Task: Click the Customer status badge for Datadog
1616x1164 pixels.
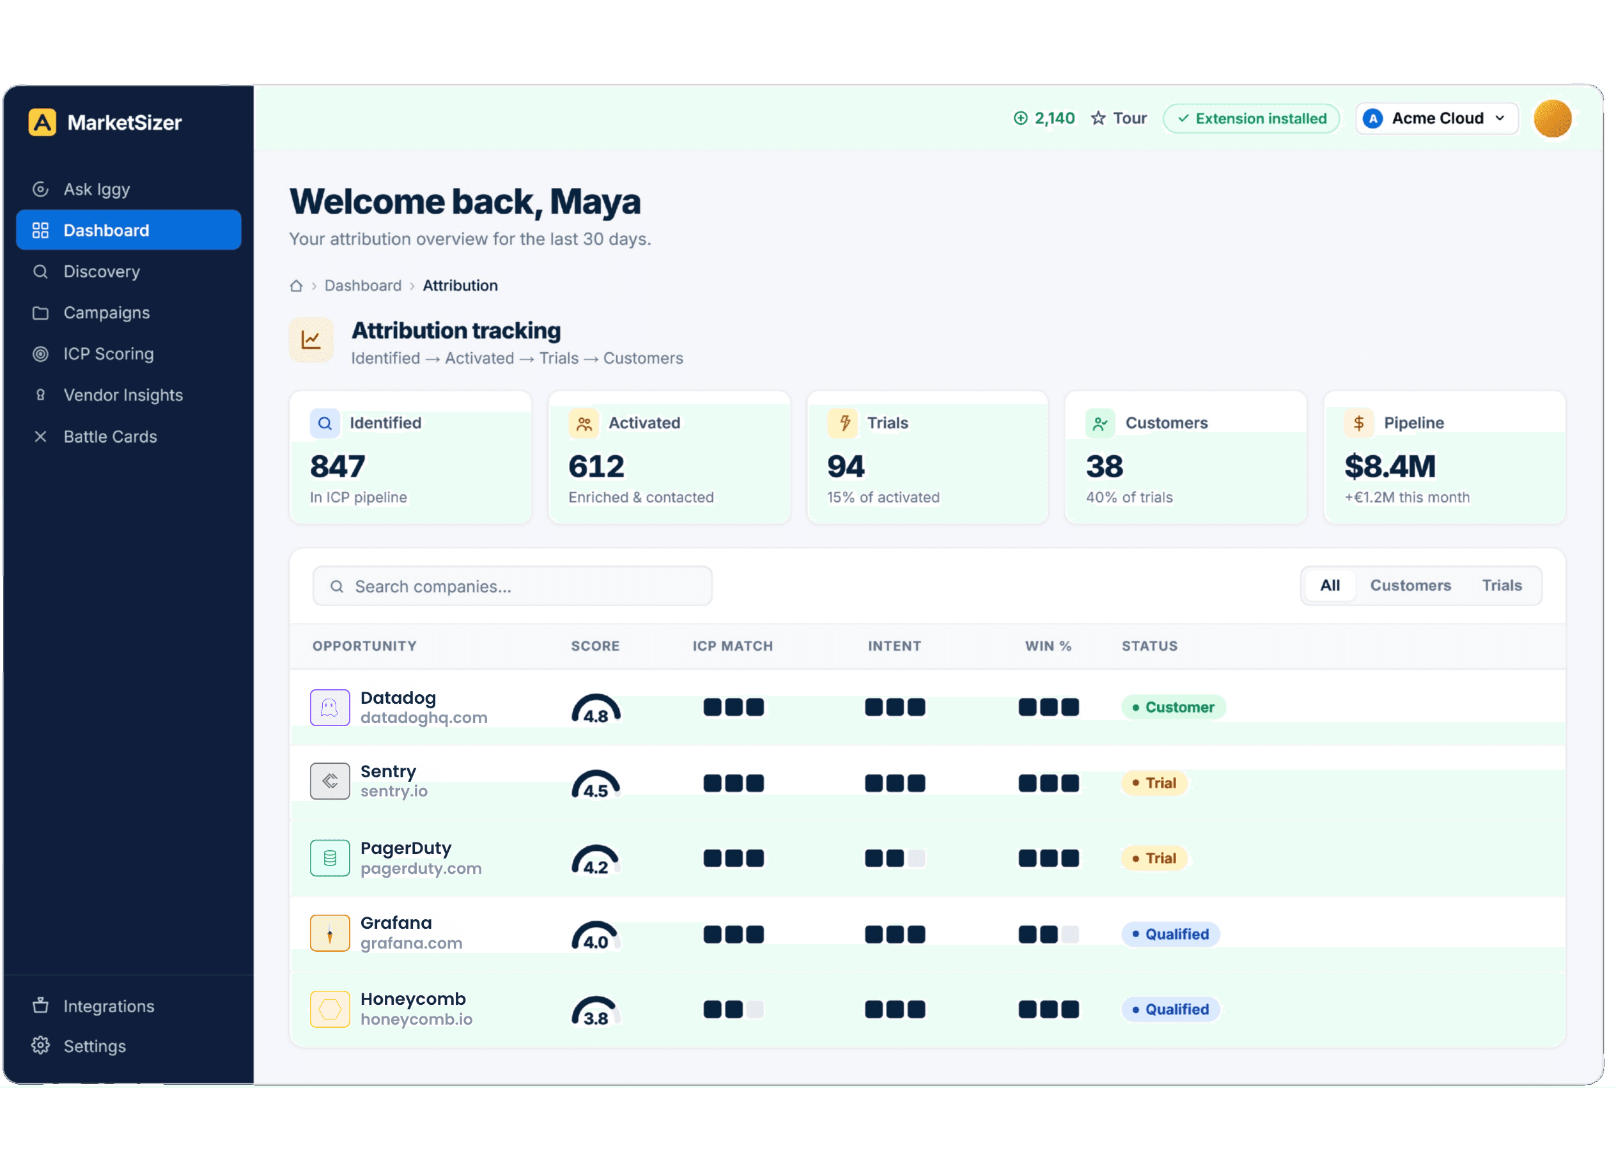Action: click(x=1174, y=708)
